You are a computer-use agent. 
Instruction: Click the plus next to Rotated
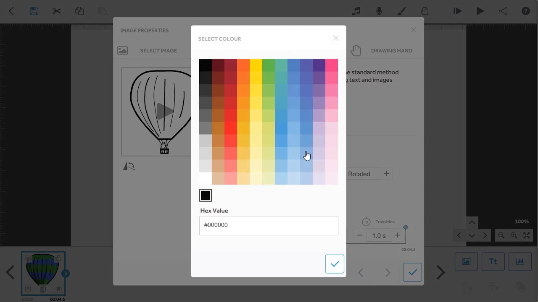point(386,174)
